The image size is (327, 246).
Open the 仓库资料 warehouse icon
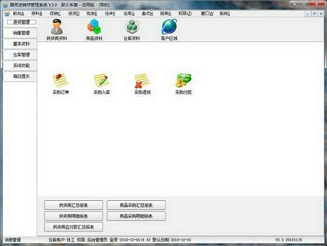coord(131,27)
